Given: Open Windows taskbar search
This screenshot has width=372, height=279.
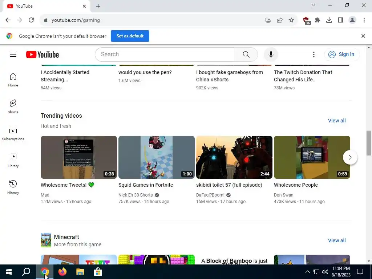Looking at the screenshot, I should coord(26,272).
